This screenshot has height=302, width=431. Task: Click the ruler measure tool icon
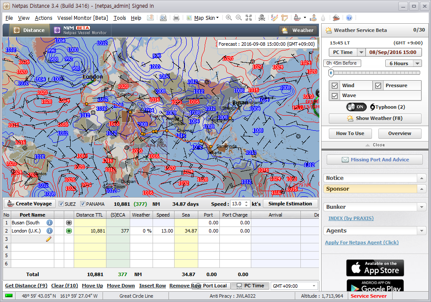[284, 18]
